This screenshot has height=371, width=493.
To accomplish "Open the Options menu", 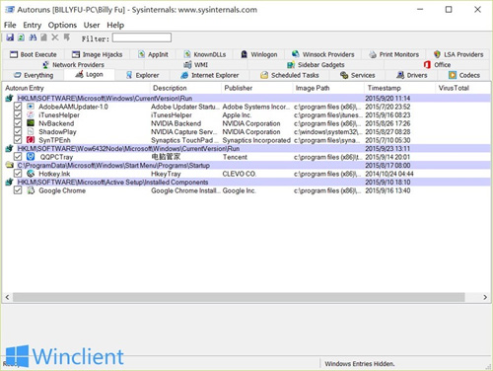I will (62, 25).
